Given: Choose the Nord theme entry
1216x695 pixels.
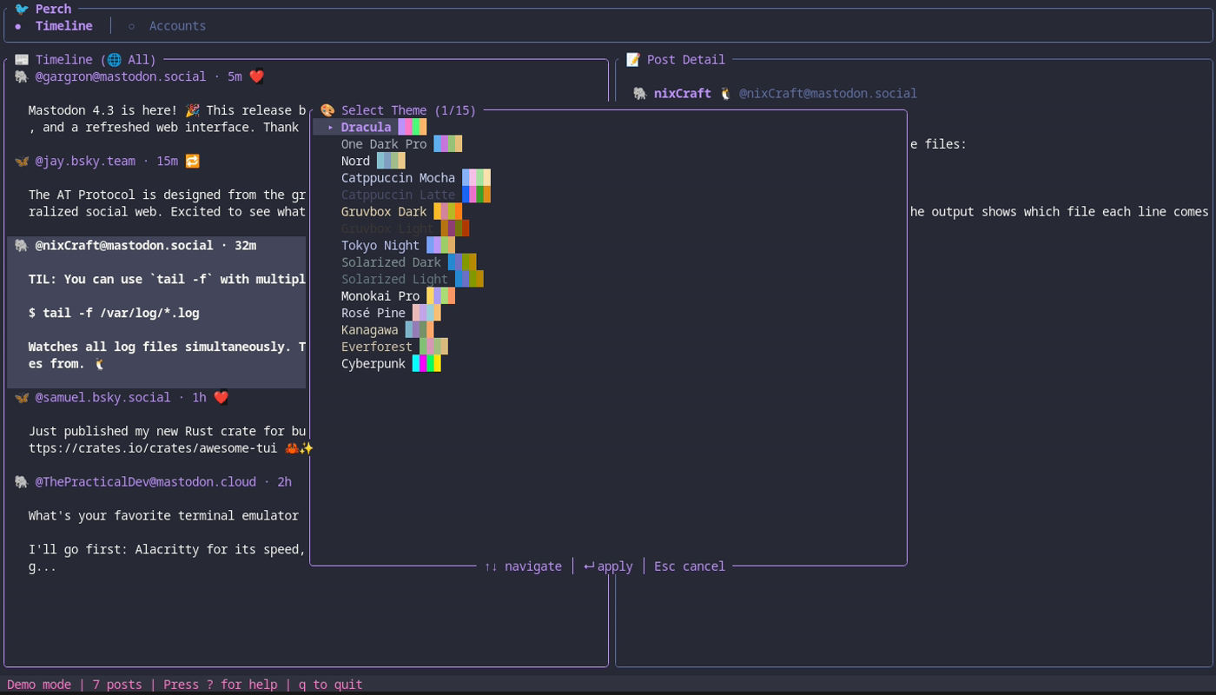Looking at the screenshot, I should [355, 161].
